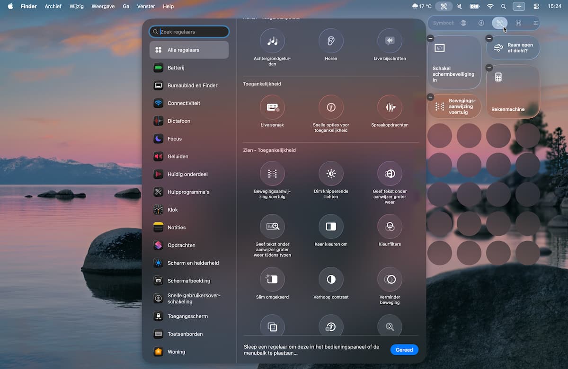Select the Live spraak keyboard icon
568x369 pixels.
point(272,107)
